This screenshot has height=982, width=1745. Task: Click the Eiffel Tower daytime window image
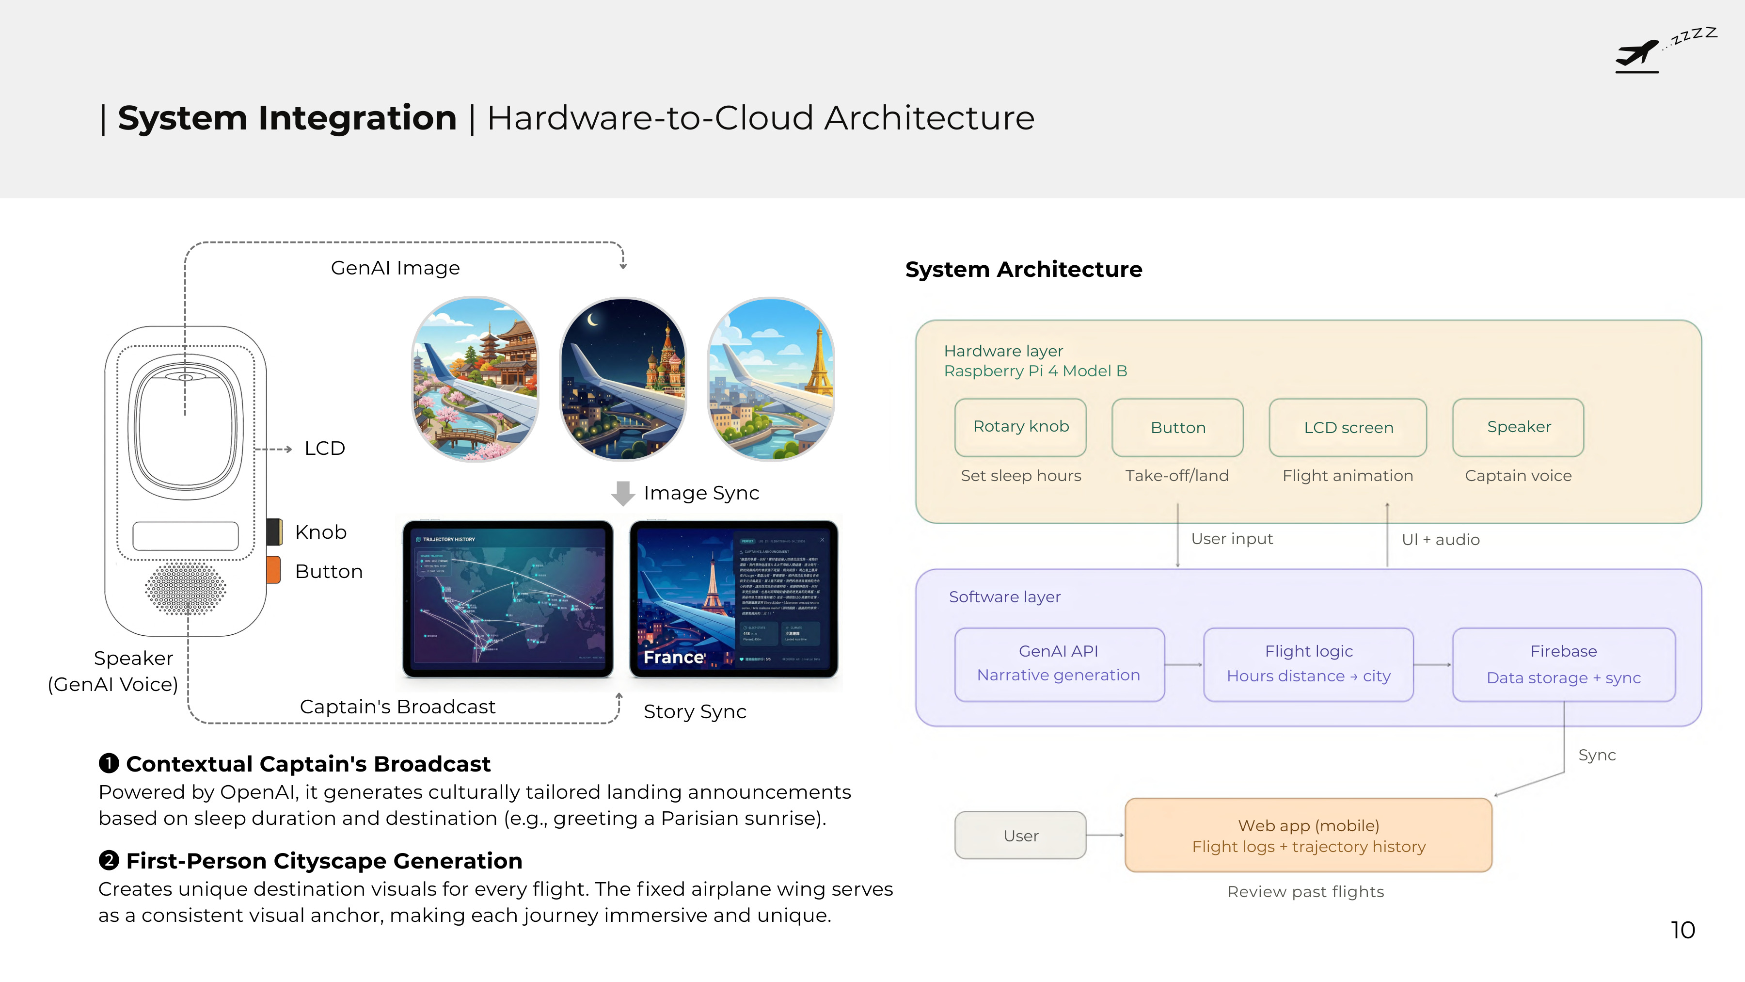pos(771,379)
